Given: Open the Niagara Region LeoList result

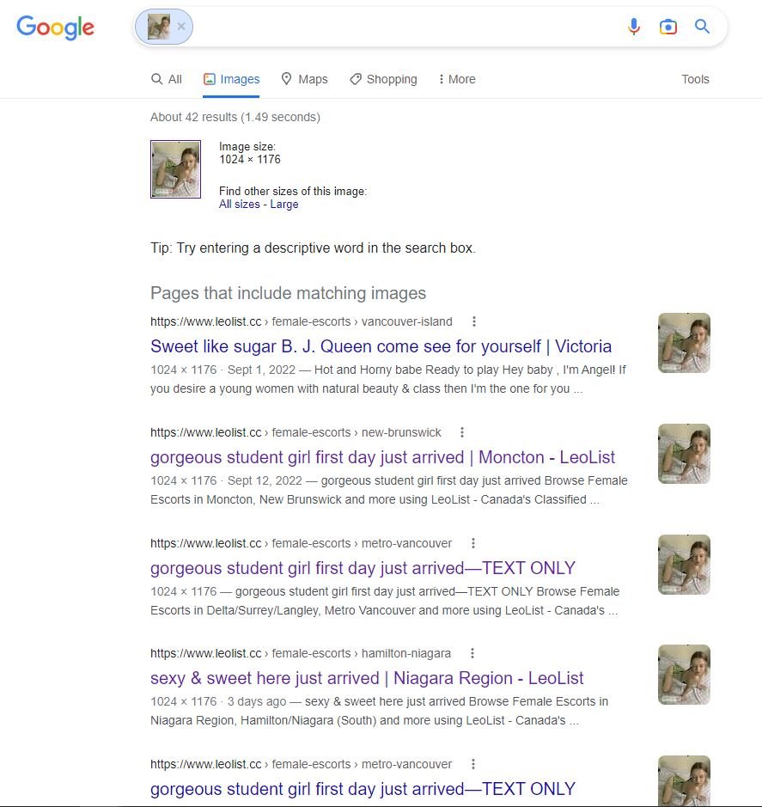Looking at the screenshot, I should [x=367, y=678].
